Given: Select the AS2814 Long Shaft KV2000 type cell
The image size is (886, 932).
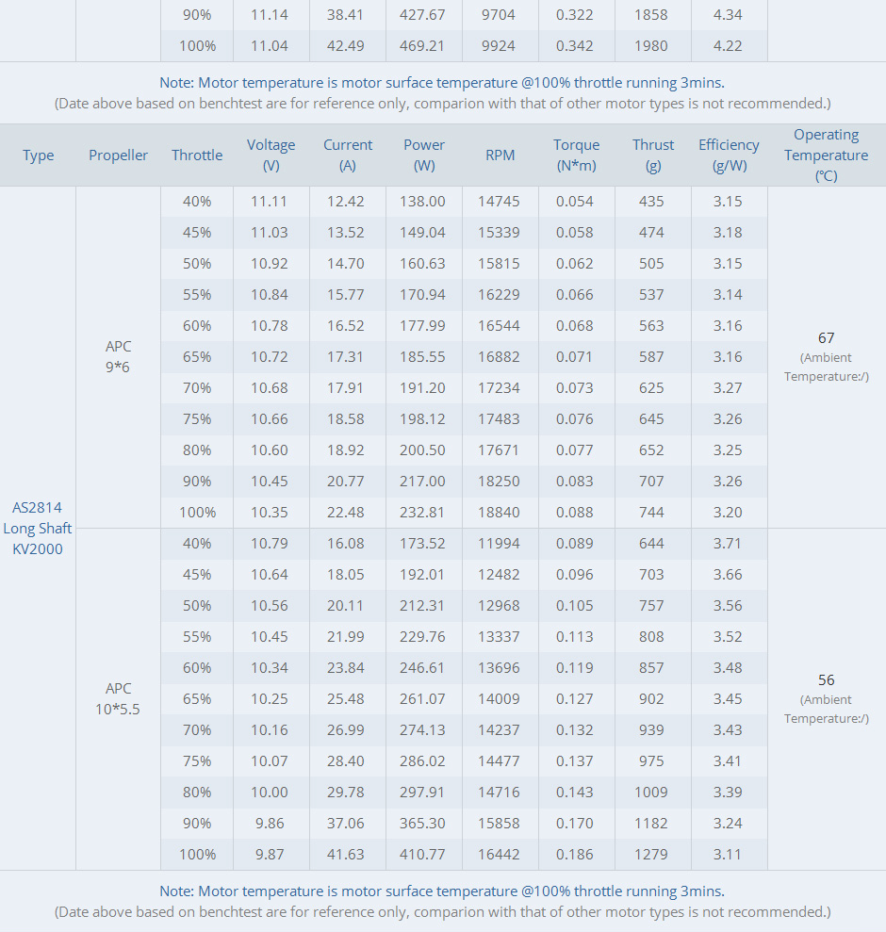Looking at the screenshot, I should pos(38,528).
